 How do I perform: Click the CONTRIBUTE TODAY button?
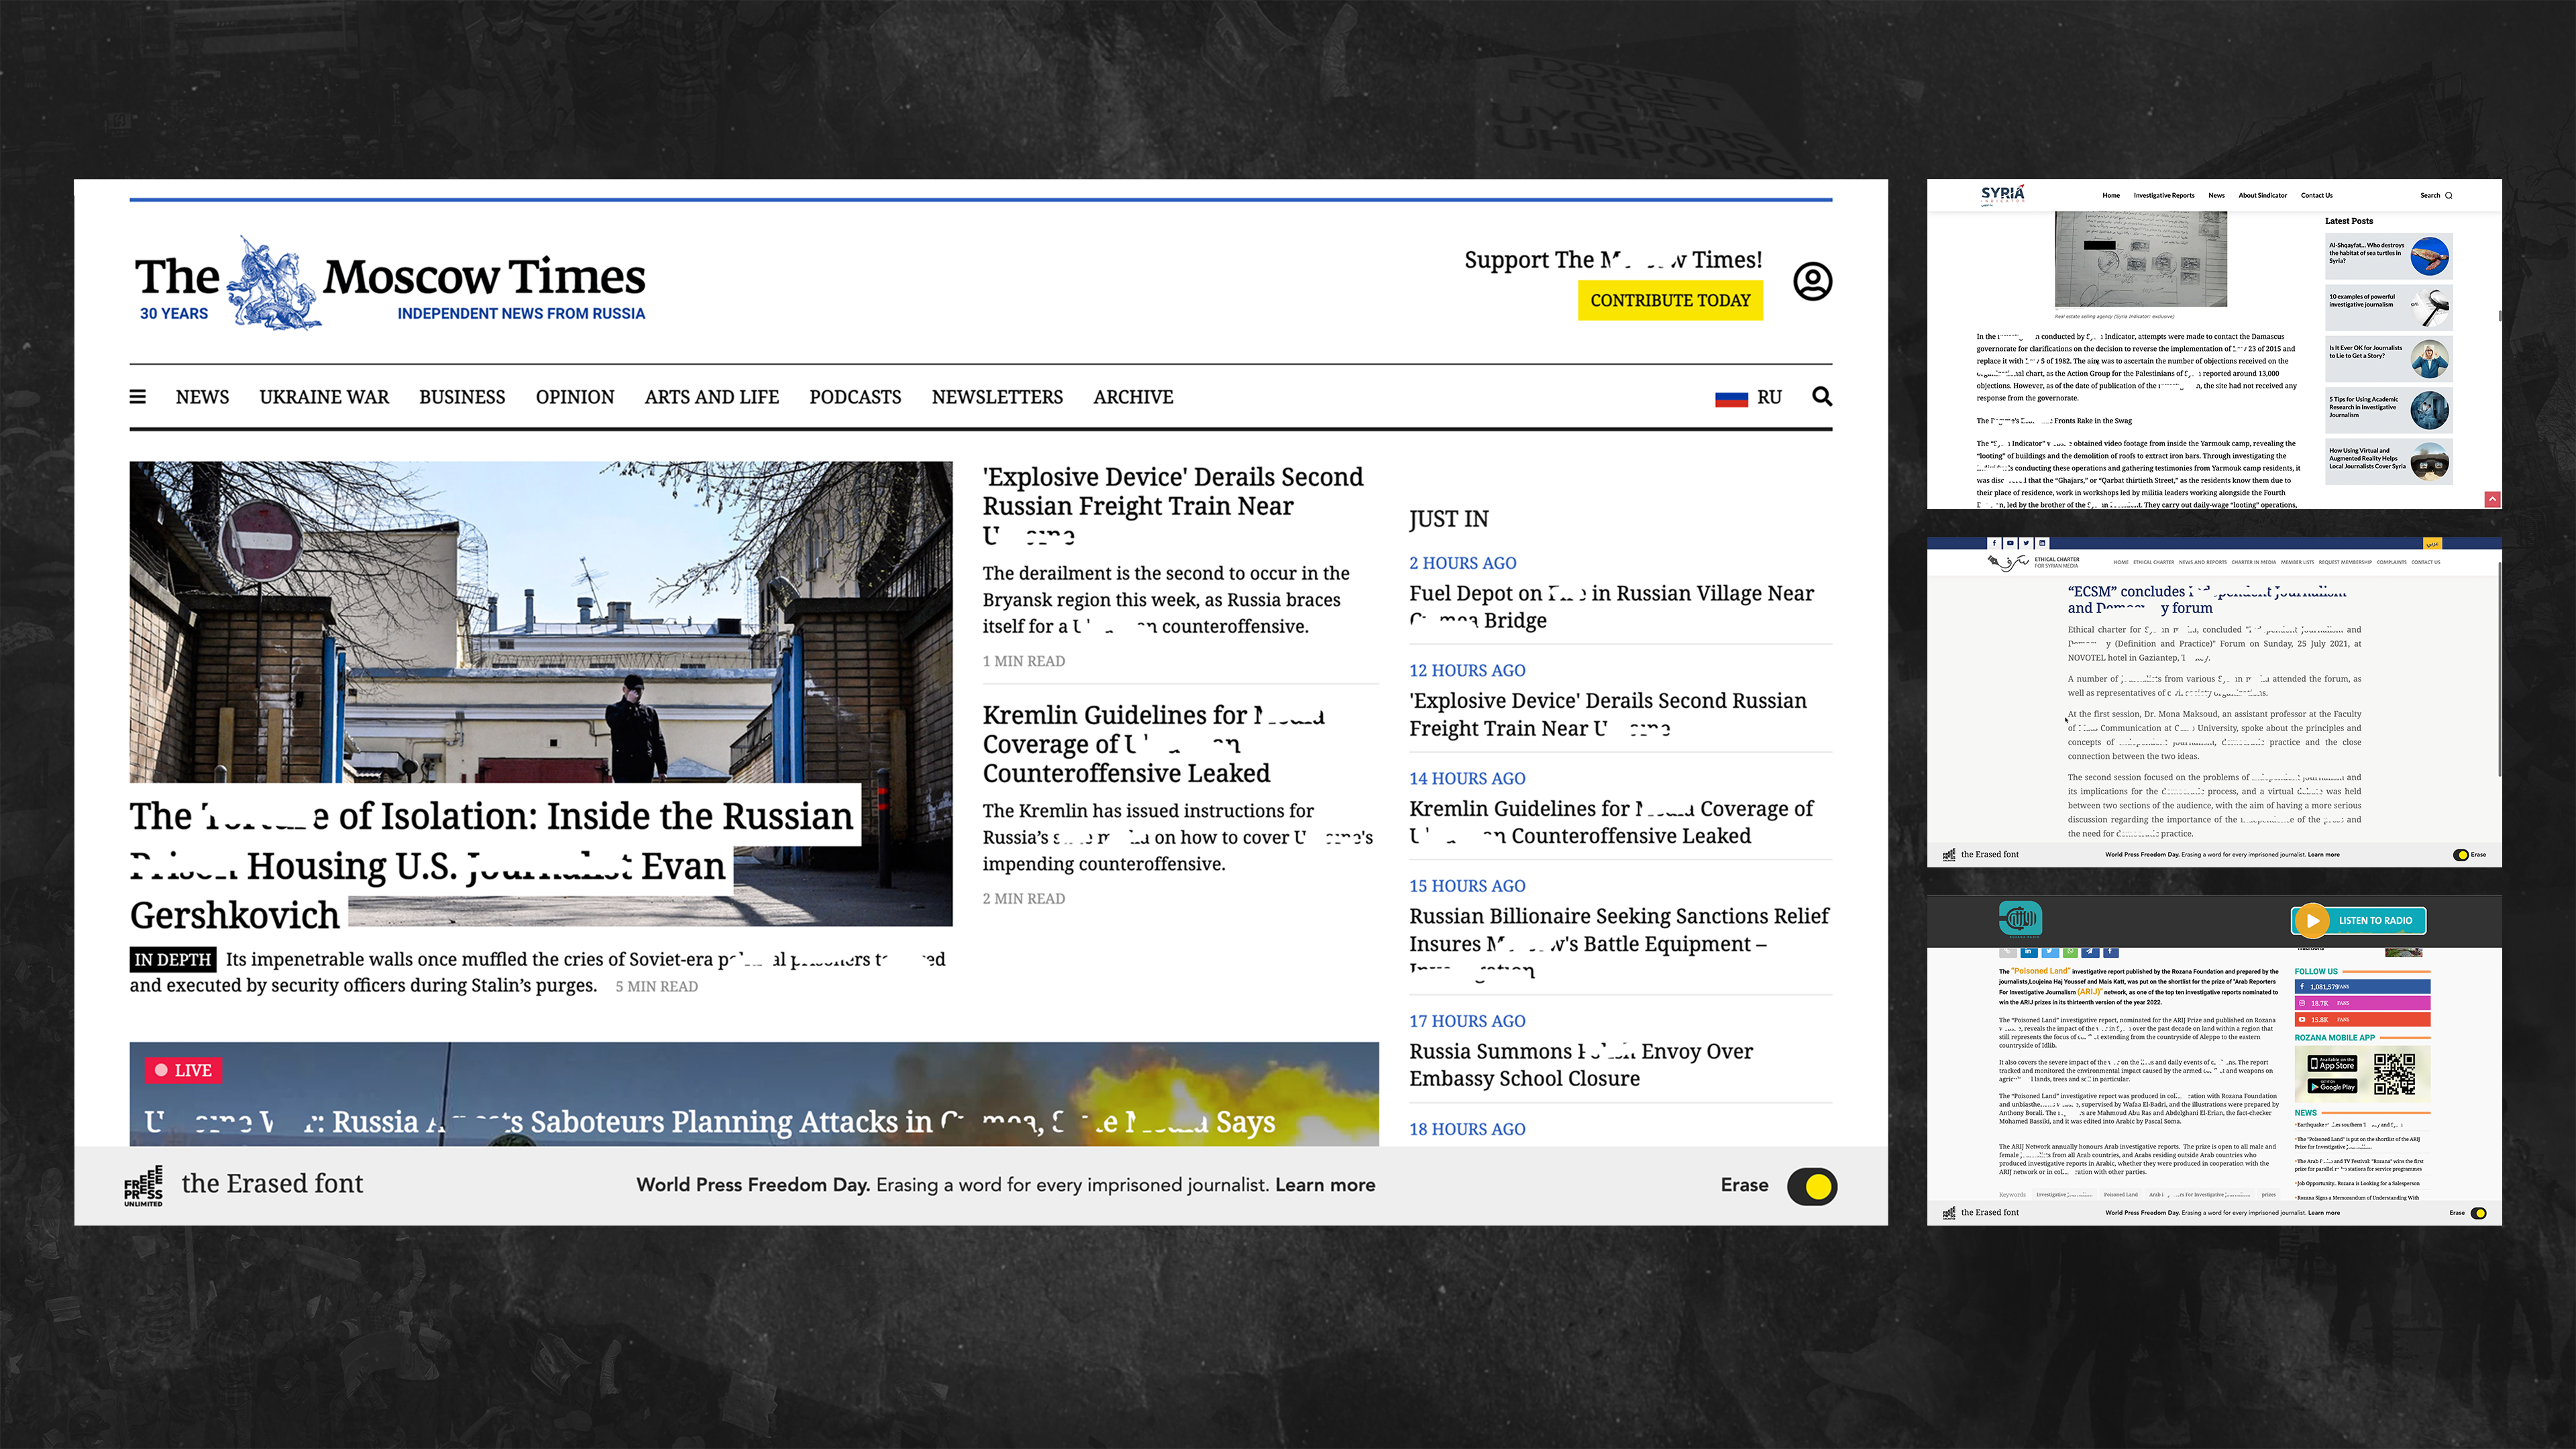[1669, 300]
